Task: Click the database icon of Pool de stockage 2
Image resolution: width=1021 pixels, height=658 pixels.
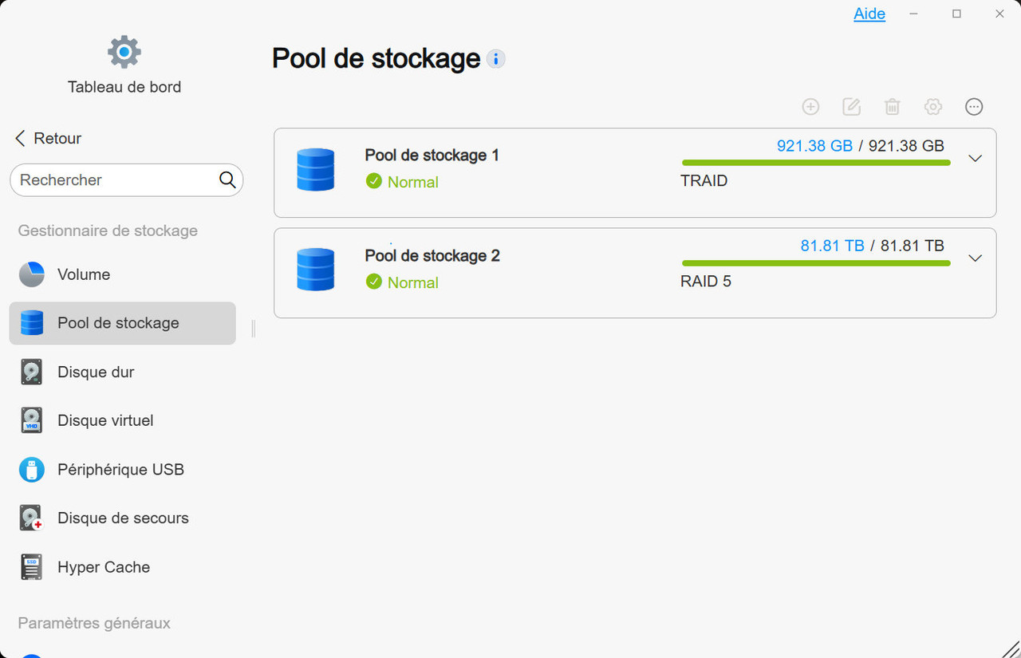Action: click(x=315, y=270)
